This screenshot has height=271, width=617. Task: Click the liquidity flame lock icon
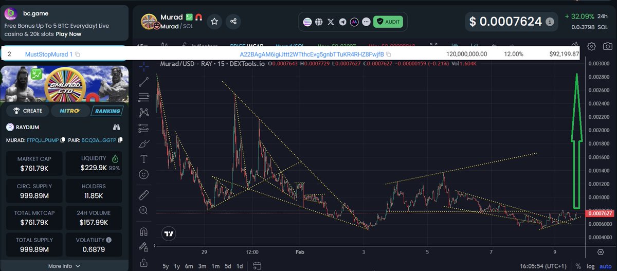(x=115, y=159)
